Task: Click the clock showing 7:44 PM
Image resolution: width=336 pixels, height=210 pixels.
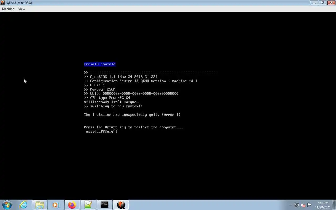Action: (323, 205)
